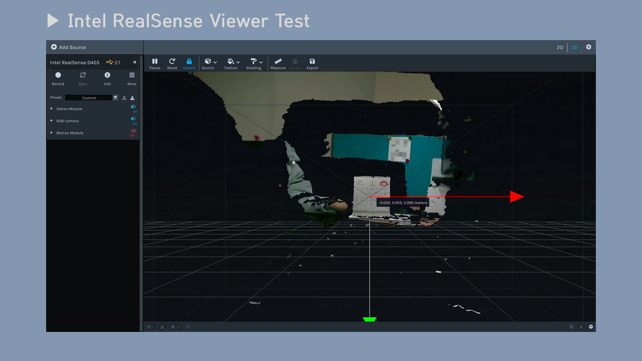Click the Add Source text
Screen dimensions: 642x361
[72, 47]
